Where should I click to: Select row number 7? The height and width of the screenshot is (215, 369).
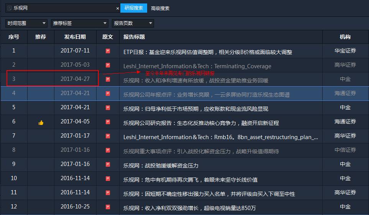pos(14,136)
